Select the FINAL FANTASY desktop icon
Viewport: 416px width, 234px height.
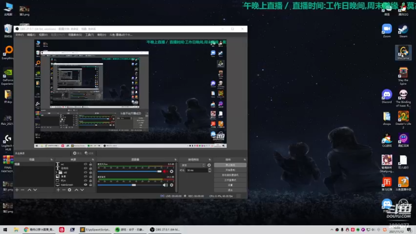point(7,164)
